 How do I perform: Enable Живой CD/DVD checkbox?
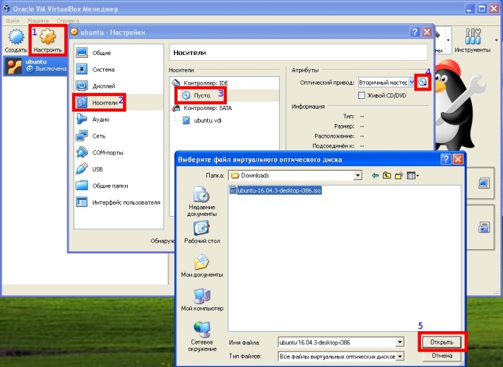[362, 95]
